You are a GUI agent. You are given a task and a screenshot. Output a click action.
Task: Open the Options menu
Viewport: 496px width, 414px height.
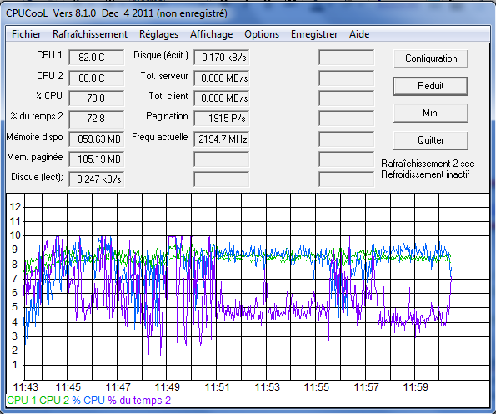click(x=262, y=34)
